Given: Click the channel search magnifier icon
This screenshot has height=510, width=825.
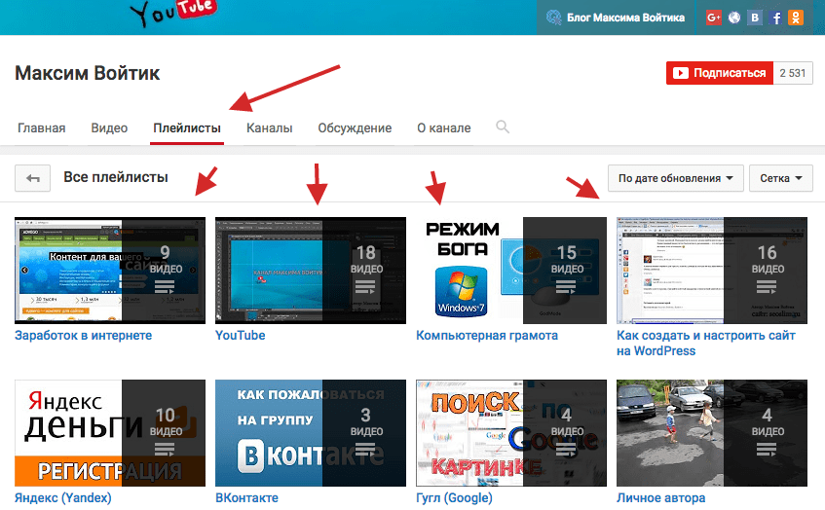Looking at the screenshot, I should click(503, 127).
